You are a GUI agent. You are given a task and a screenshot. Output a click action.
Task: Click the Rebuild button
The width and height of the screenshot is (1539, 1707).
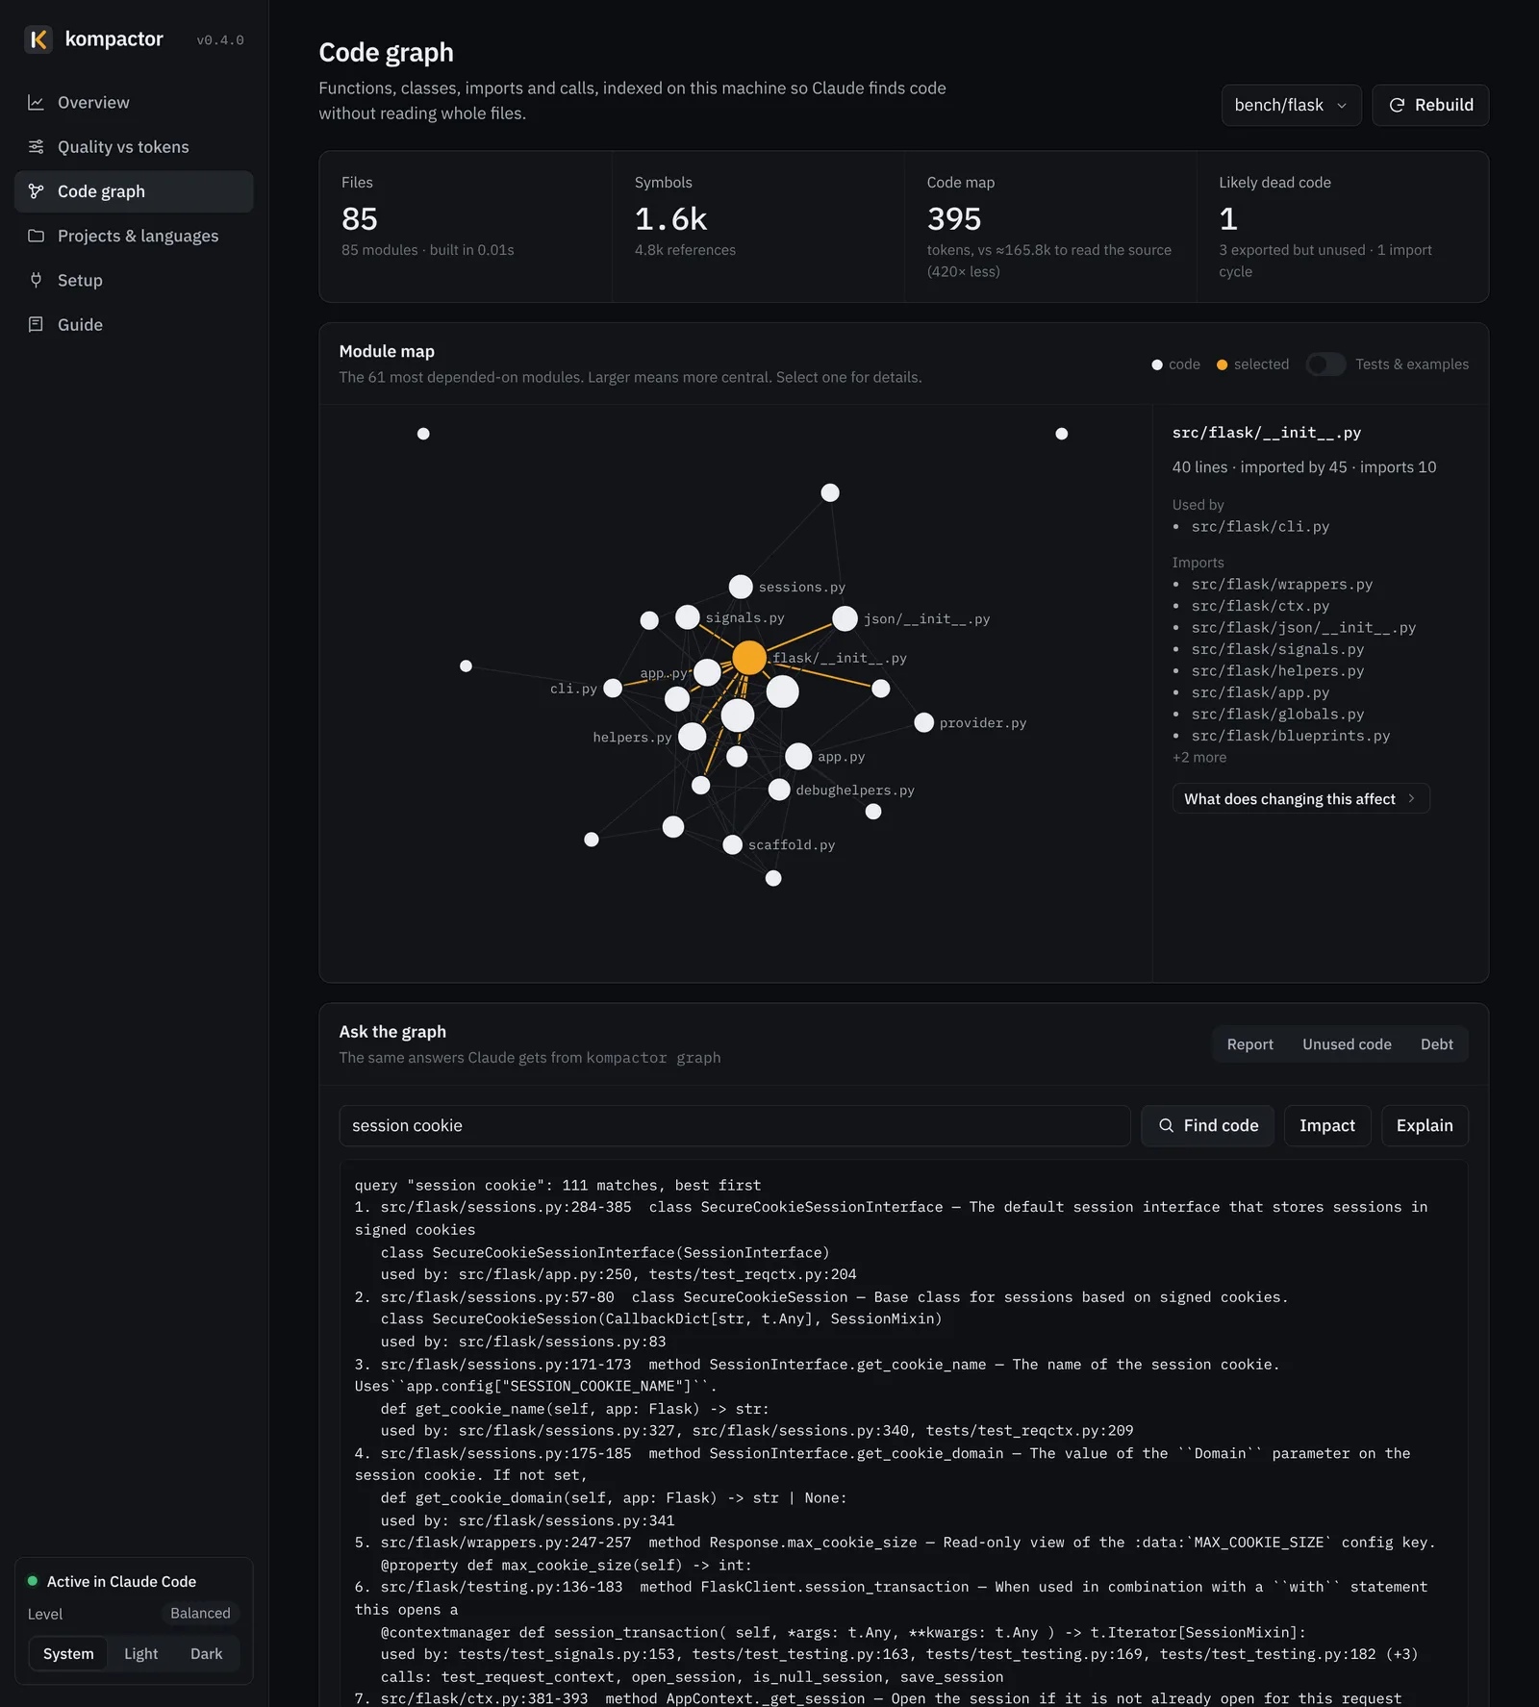(1430, 105)
